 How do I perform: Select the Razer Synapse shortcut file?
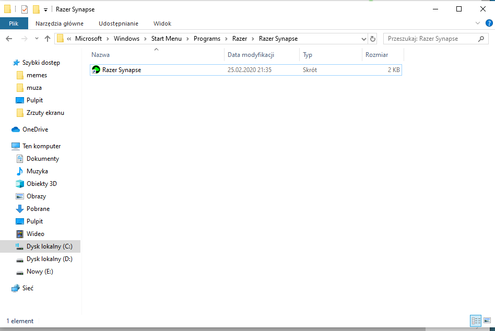(x=245, y=70)
